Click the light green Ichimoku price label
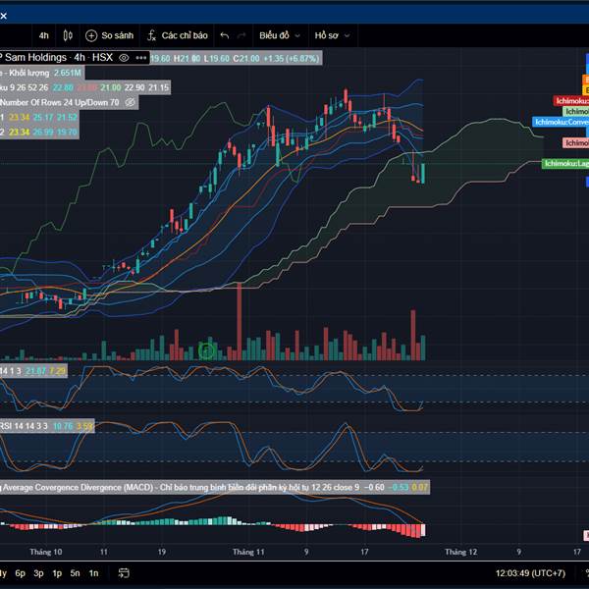 coord(576,111)
